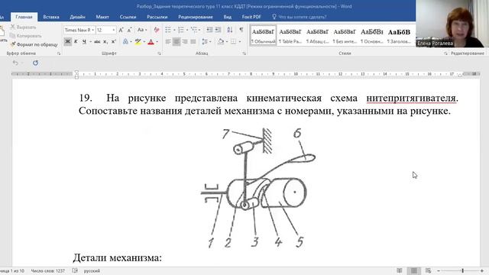Screen dimensions: 489x275
Task: Switch to the Главная tab
Action: (x=24, y=17)
